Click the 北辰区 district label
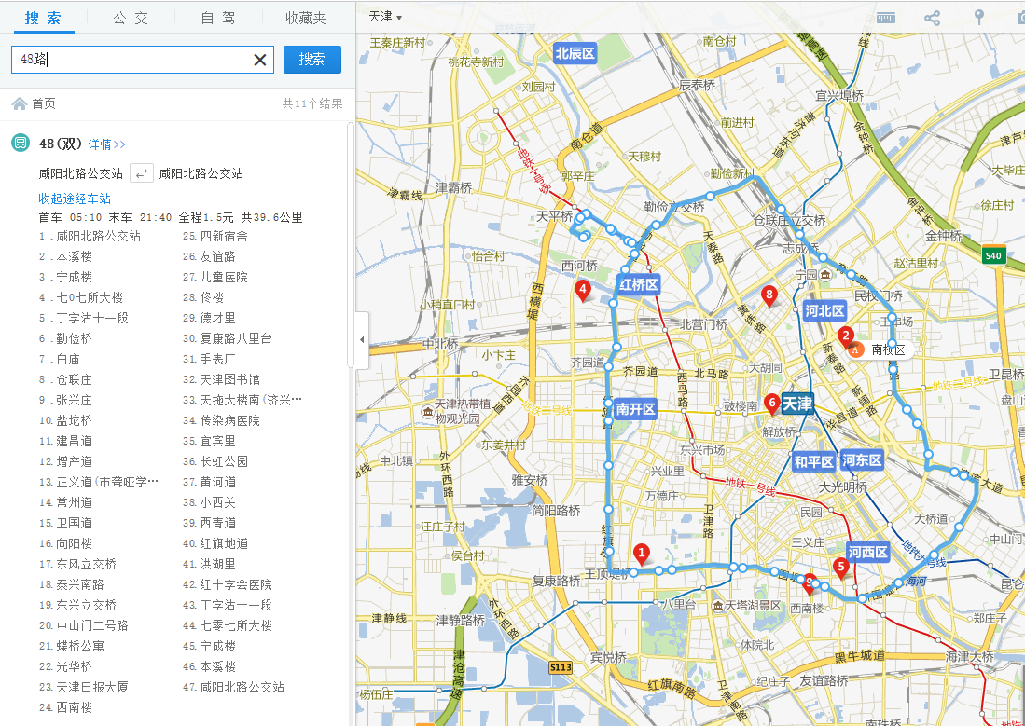The width and height of the screenshot is (1025, 726). pyautogui.click(x=575, y=53)
